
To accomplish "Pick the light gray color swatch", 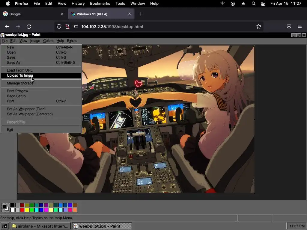I will click(x=17, y=210).
